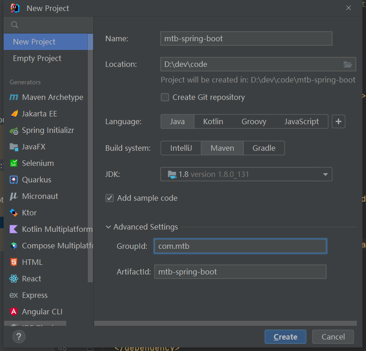
Task: Click the project Name input field
Action: (x=246, y=38)
